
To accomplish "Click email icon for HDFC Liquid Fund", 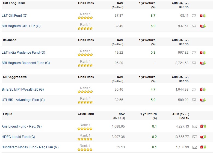I will click(195, 137).
